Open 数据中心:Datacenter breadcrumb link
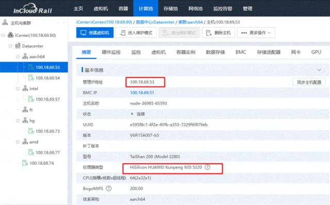The width and height of the screenshot is (330, 205). point(155,22)
